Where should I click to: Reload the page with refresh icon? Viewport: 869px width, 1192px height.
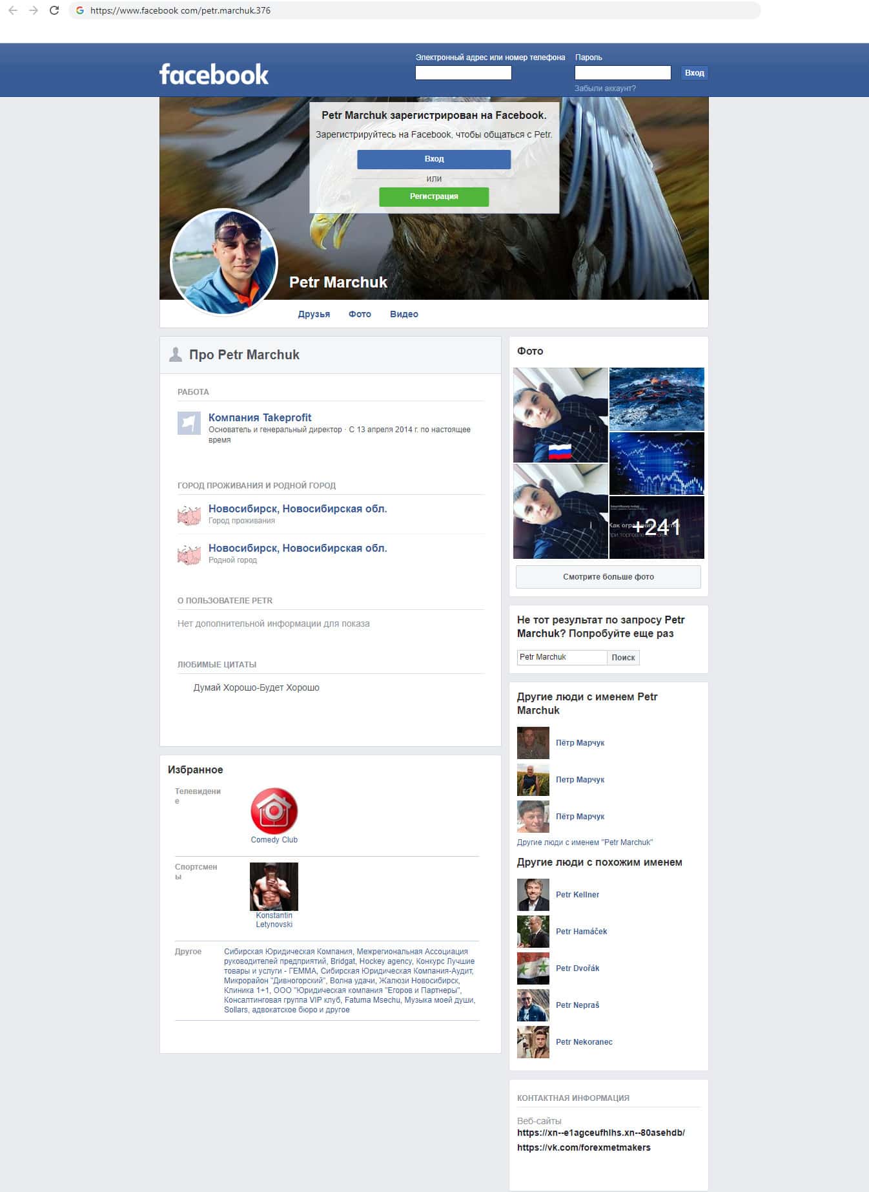click(x=54, y=10)
